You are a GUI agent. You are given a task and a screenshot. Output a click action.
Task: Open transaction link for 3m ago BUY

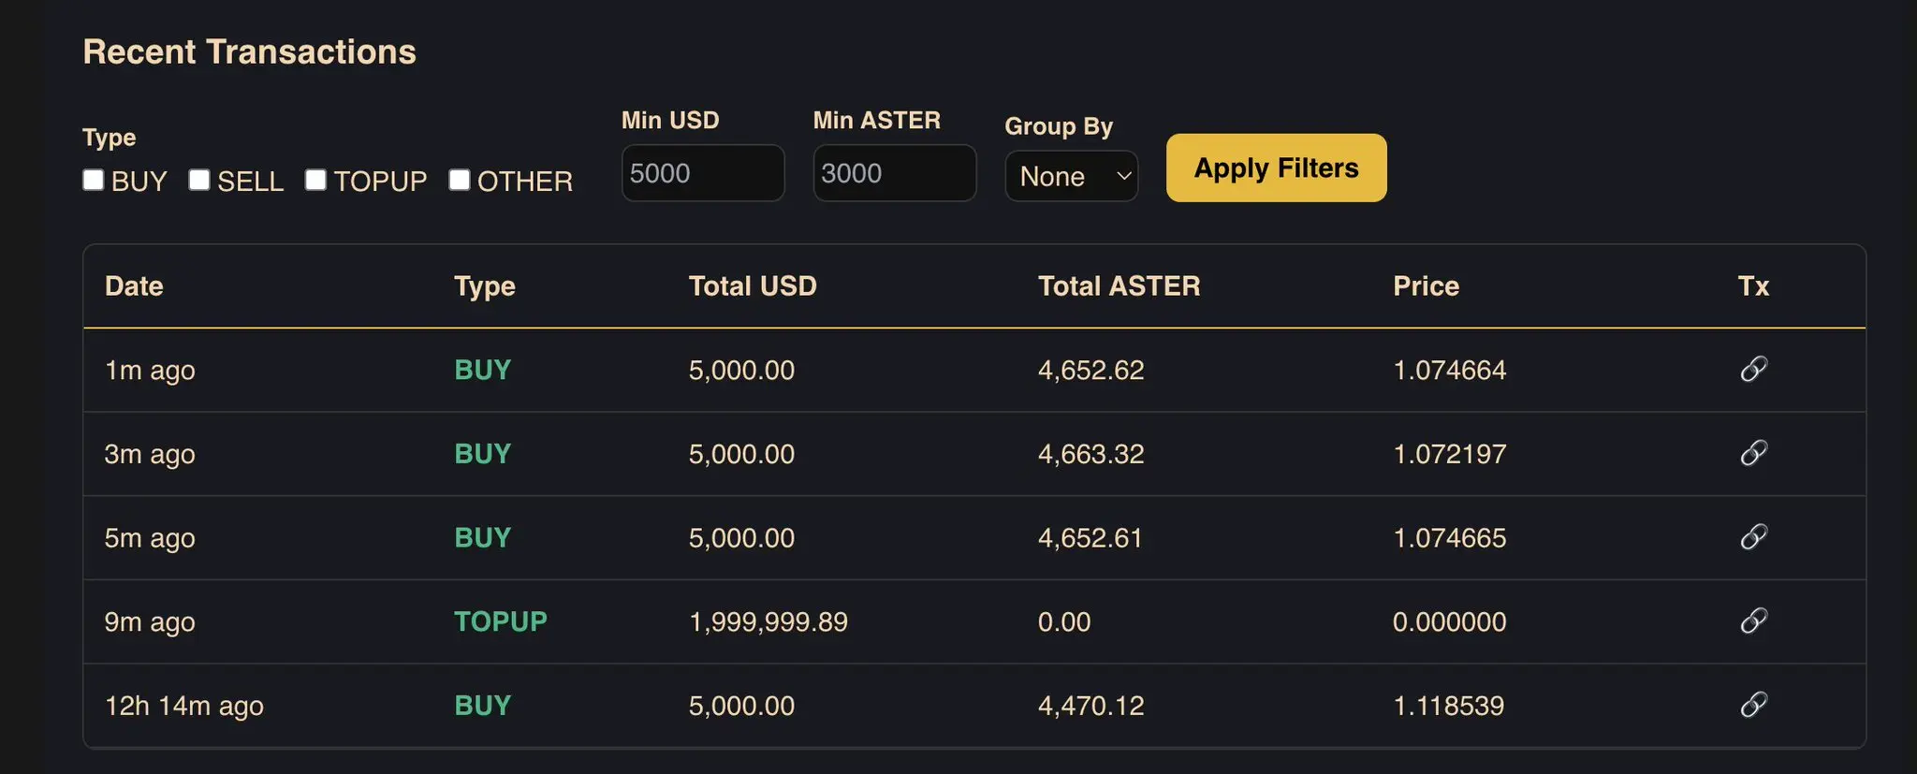(1753, 454)
